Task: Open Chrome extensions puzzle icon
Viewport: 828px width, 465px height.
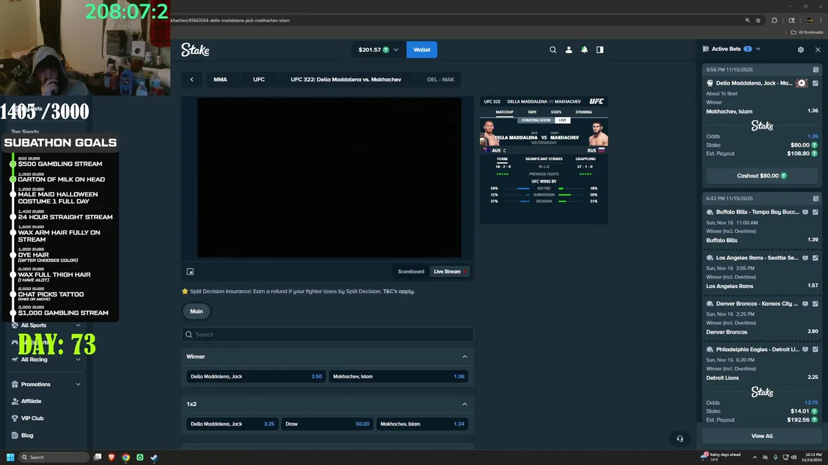Action: point(774,20)
